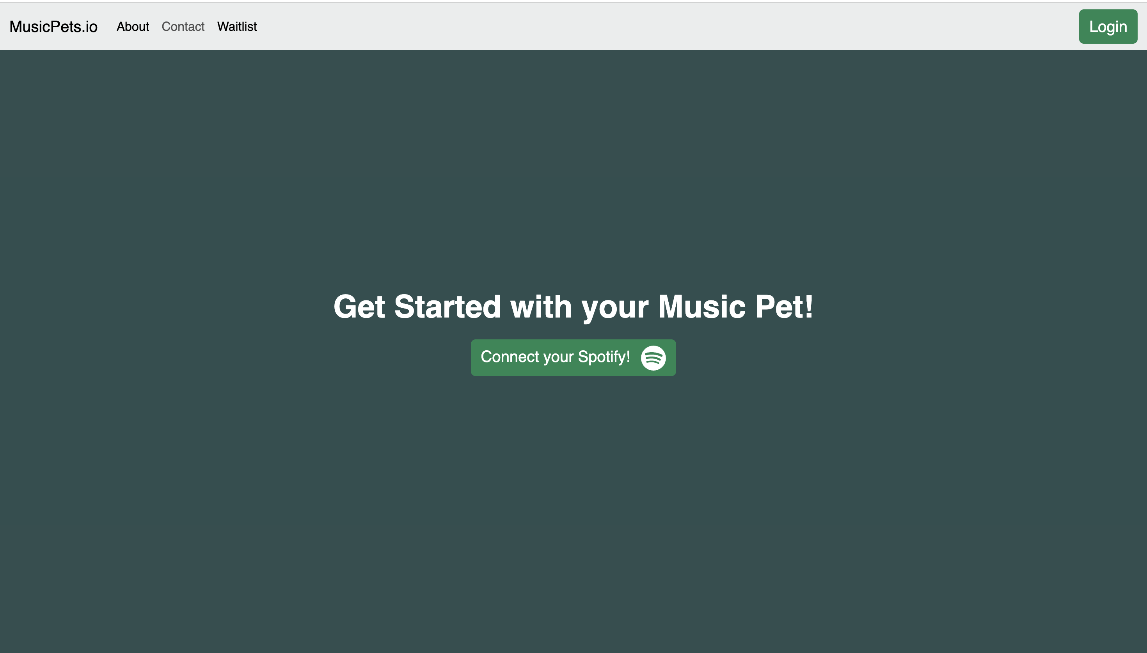Return home via the MusicPets.io logo text
The image size is (1147, 653).
coord(53,27)
